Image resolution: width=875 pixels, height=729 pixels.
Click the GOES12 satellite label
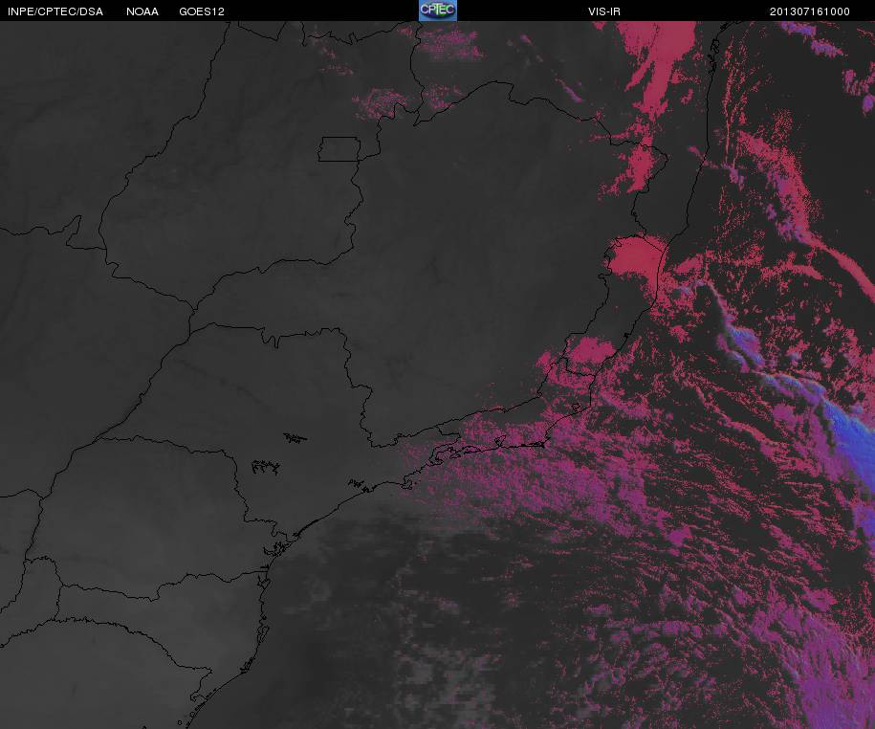(x=202, y=11)
